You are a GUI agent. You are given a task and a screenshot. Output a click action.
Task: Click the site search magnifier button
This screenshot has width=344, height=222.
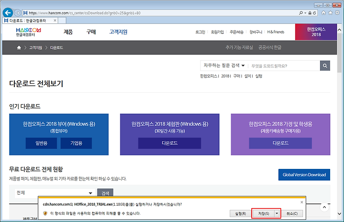325,66
